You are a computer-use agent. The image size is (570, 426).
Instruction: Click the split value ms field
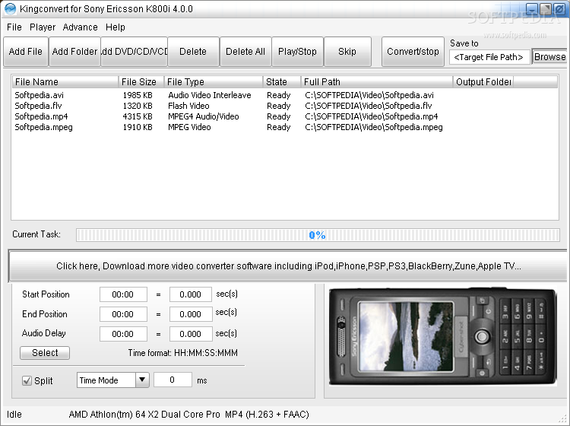tap(173, 380)
